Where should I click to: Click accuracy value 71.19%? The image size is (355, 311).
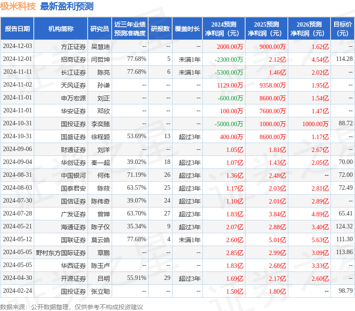point(137,175)
